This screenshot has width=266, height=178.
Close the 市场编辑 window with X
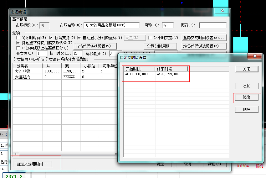point(223,12)
